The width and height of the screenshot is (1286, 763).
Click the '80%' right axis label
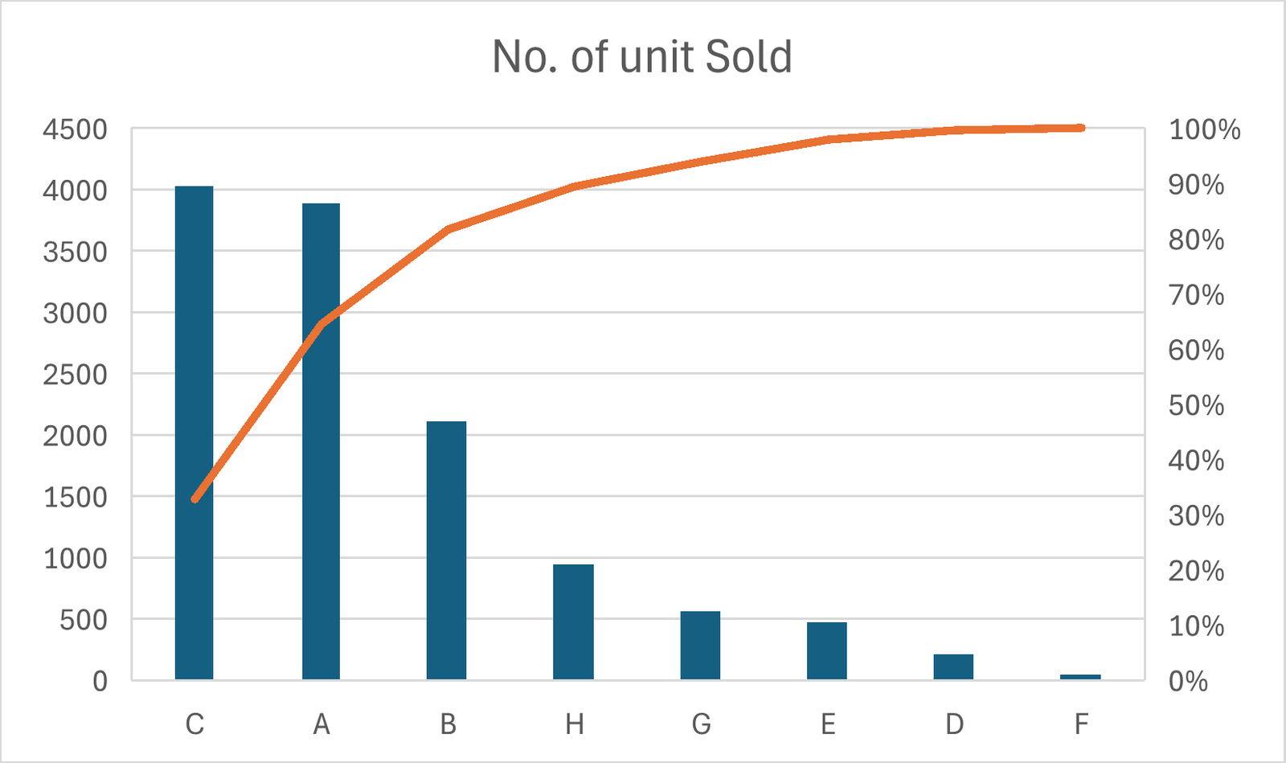tap(1196, 240)
